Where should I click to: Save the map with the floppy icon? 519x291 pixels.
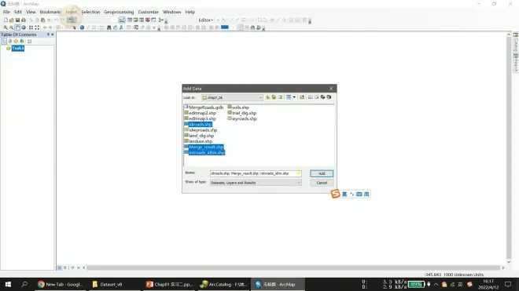[x=17, y=20]
